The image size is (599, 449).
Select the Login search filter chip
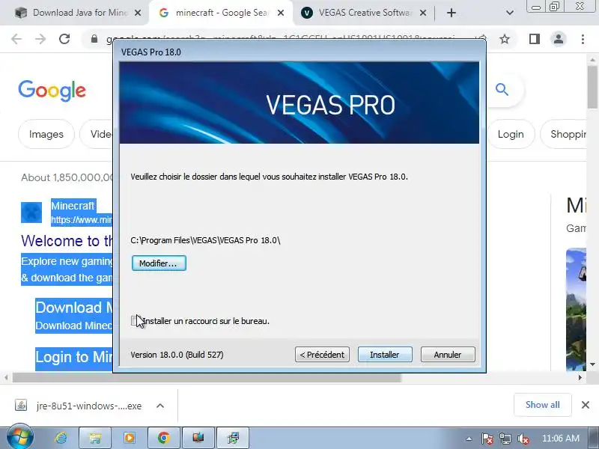[x=511, y=135]
